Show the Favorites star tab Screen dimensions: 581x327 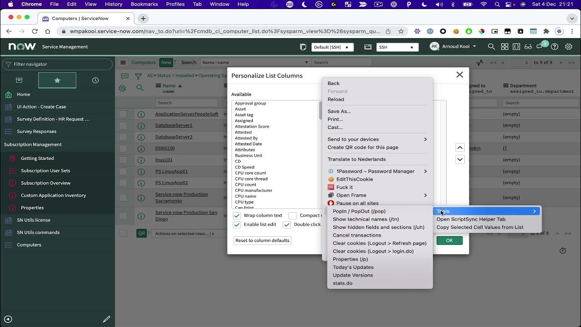click(x=57, y=80)
